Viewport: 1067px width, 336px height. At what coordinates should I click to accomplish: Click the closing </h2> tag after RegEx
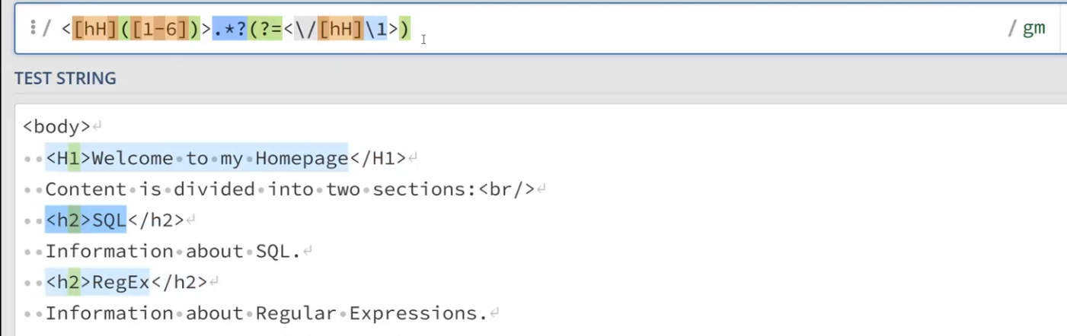pyautogui.click(x=179, y=282)
